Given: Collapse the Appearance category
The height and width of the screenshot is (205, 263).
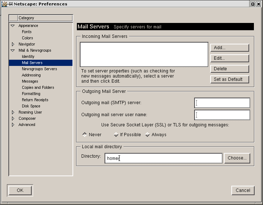Looking at the screenshot, I should (13, 26).
